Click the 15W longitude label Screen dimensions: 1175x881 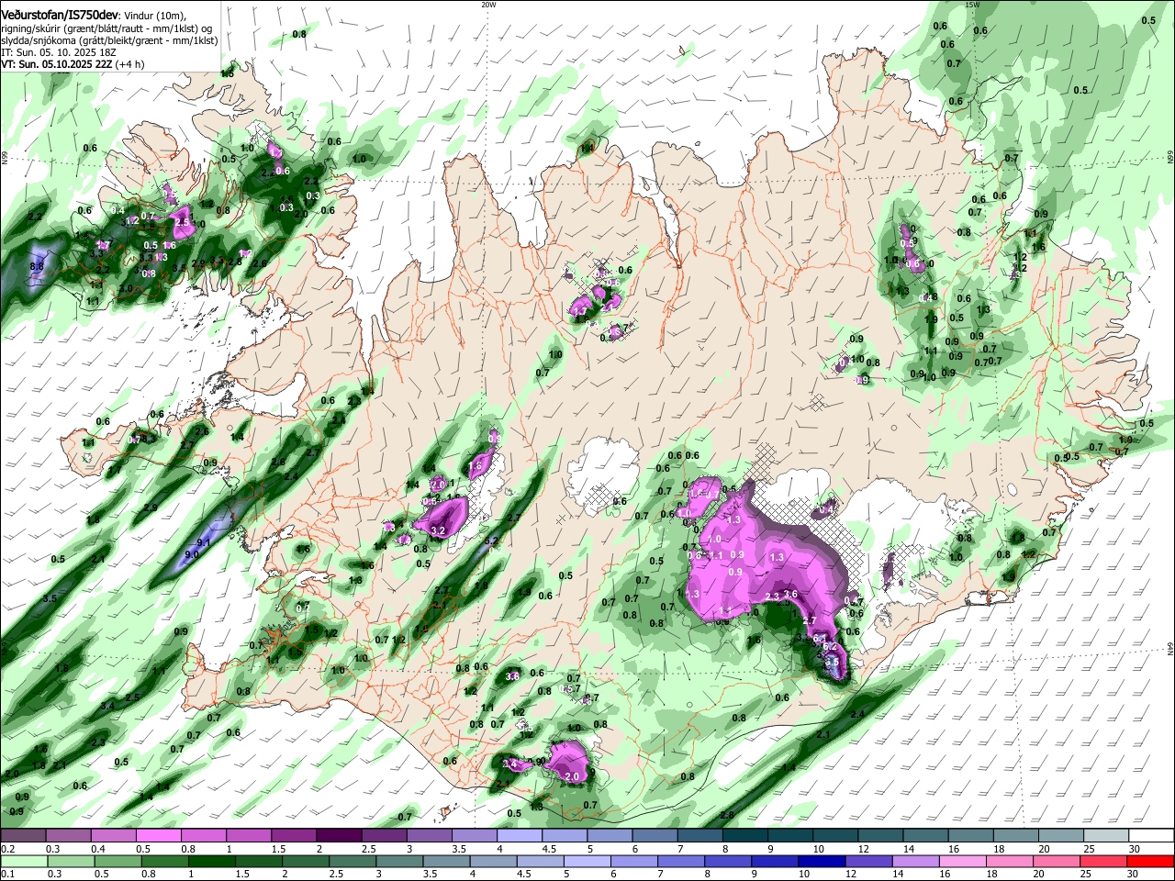973,5
